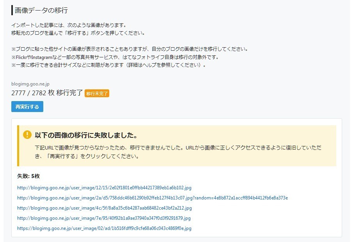Click the 失敗: 5枚 label
The width and height of the screenshot is (355, 242).
tap(28, 176)
